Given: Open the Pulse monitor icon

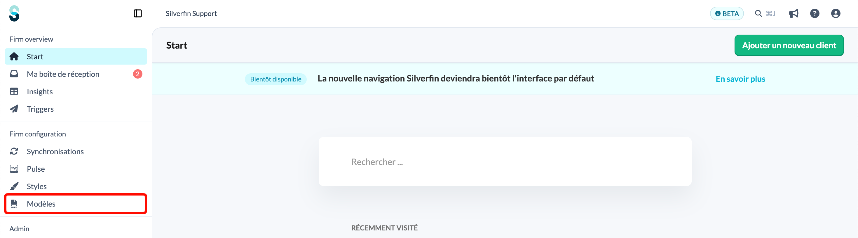Looking at the screenshot, I should point(14,169).
